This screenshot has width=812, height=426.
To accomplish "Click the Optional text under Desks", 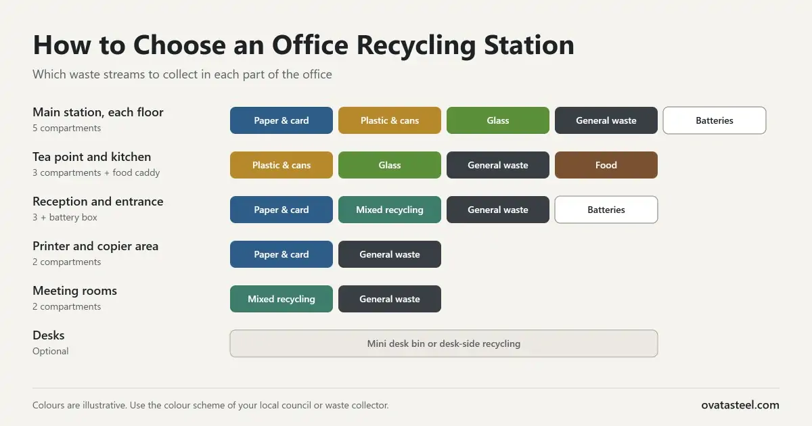I will [x=51, y=351].
